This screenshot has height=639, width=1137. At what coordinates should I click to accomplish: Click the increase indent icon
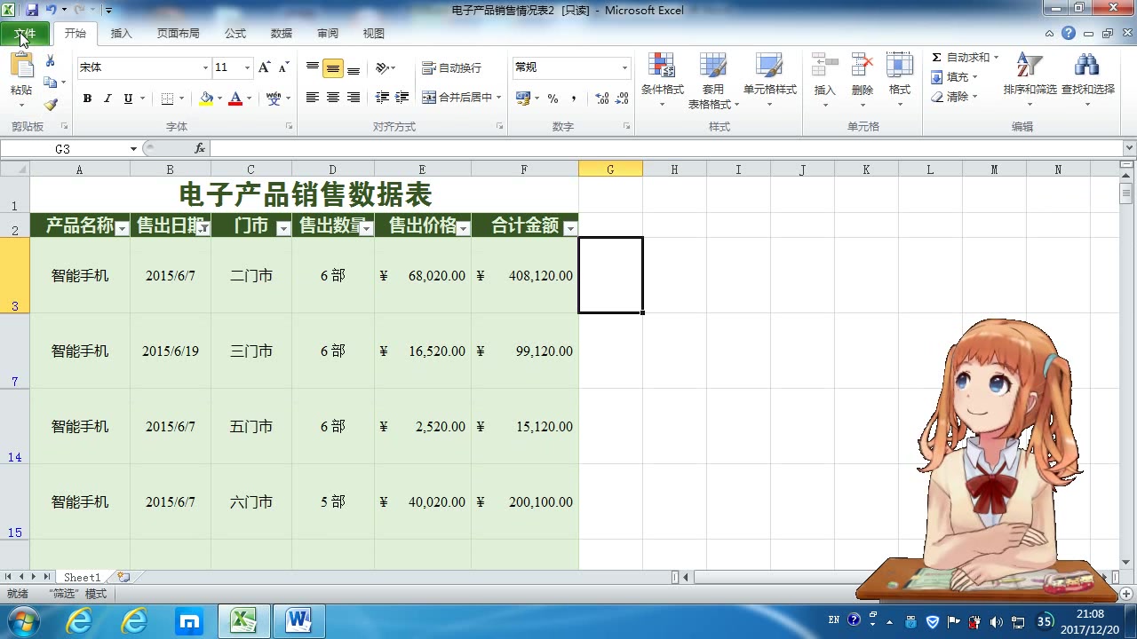pyautogui.click(x=402, y=98)
